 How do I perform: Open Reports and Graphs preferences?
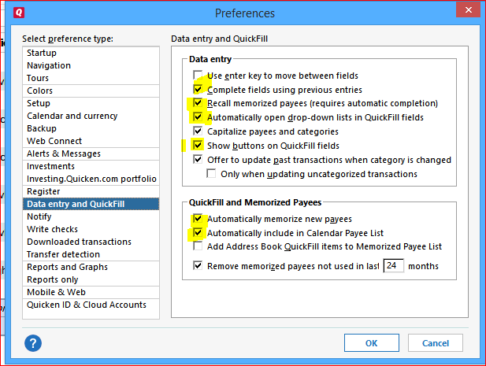tap(91, 267)
